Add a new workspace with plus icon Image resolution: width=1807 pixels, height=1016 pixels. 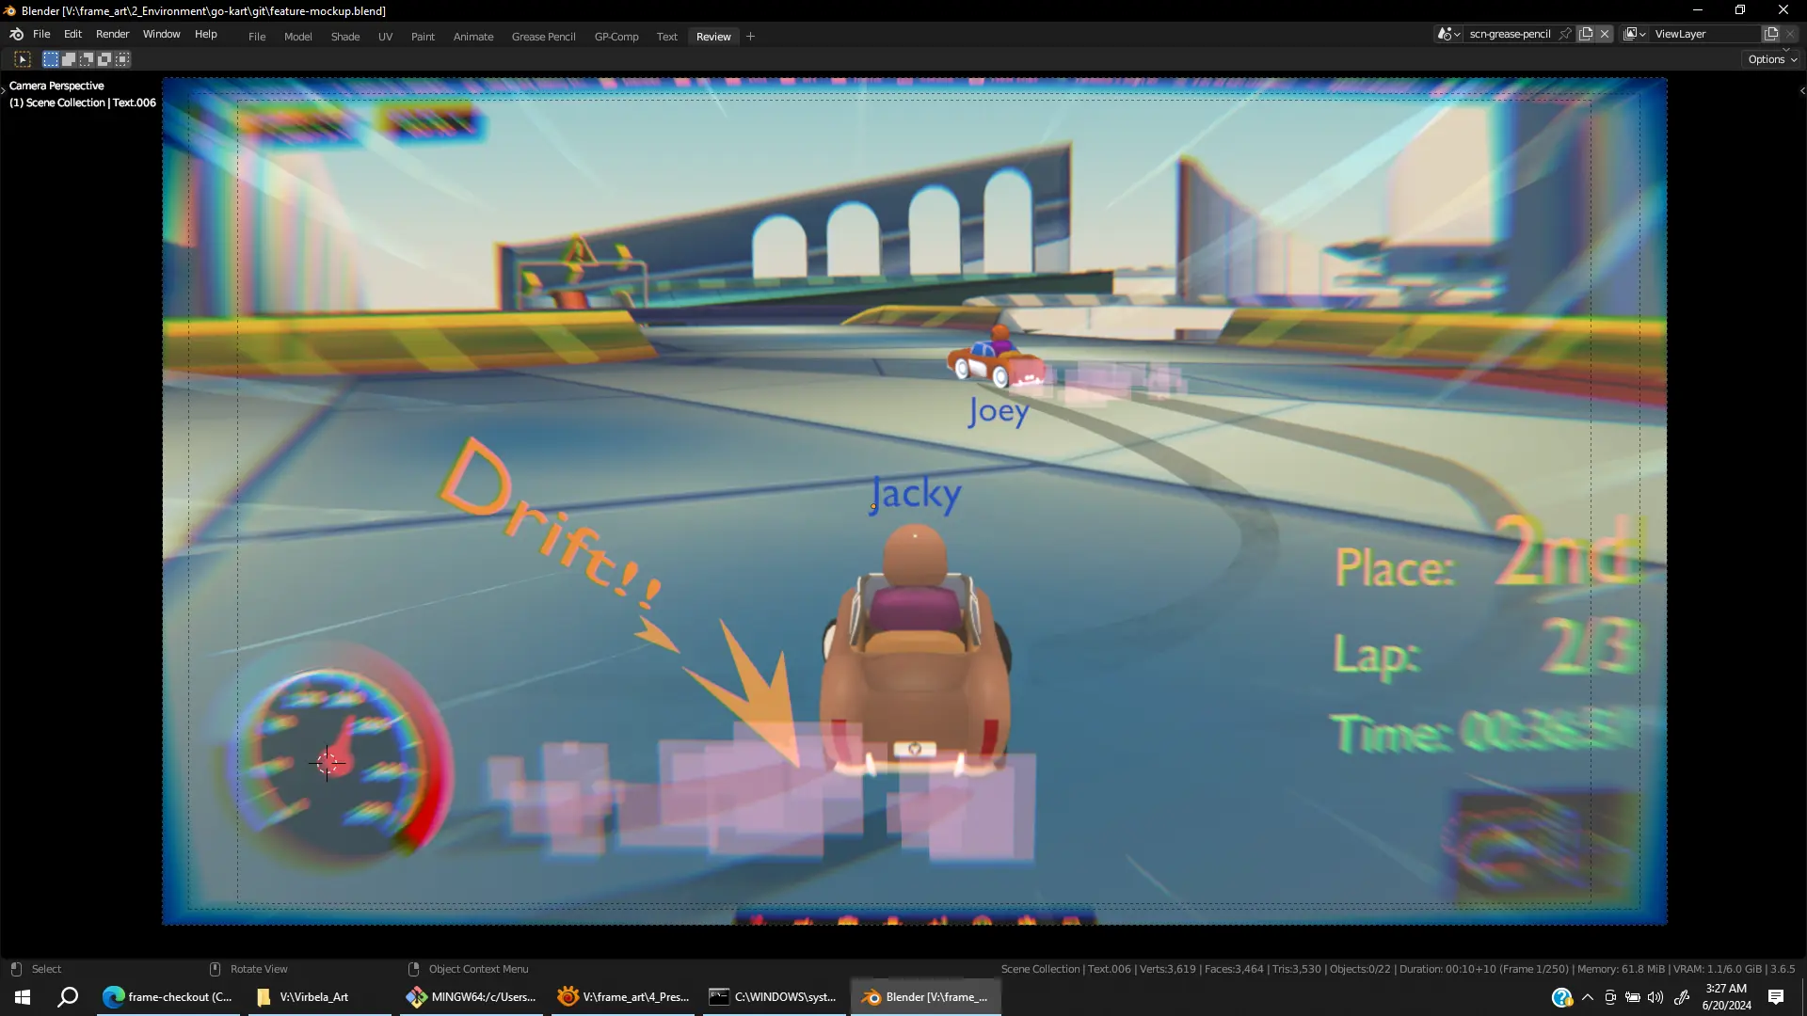click(x=750, y=37)
